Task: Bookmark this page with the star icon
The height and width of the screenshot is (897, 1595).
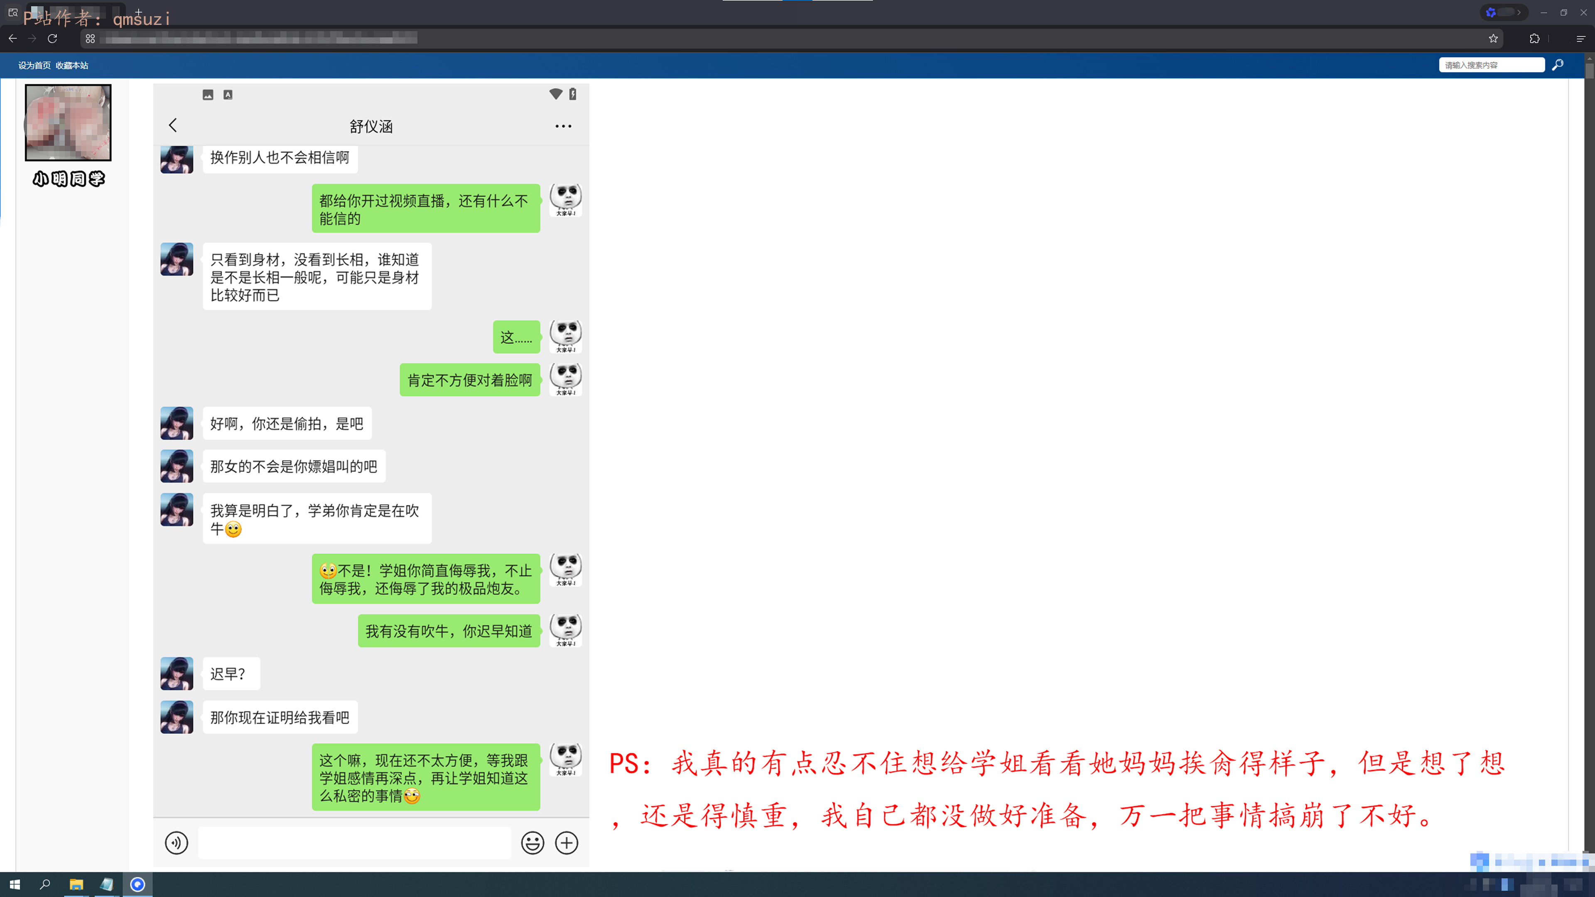Action: coord(1494,38)
